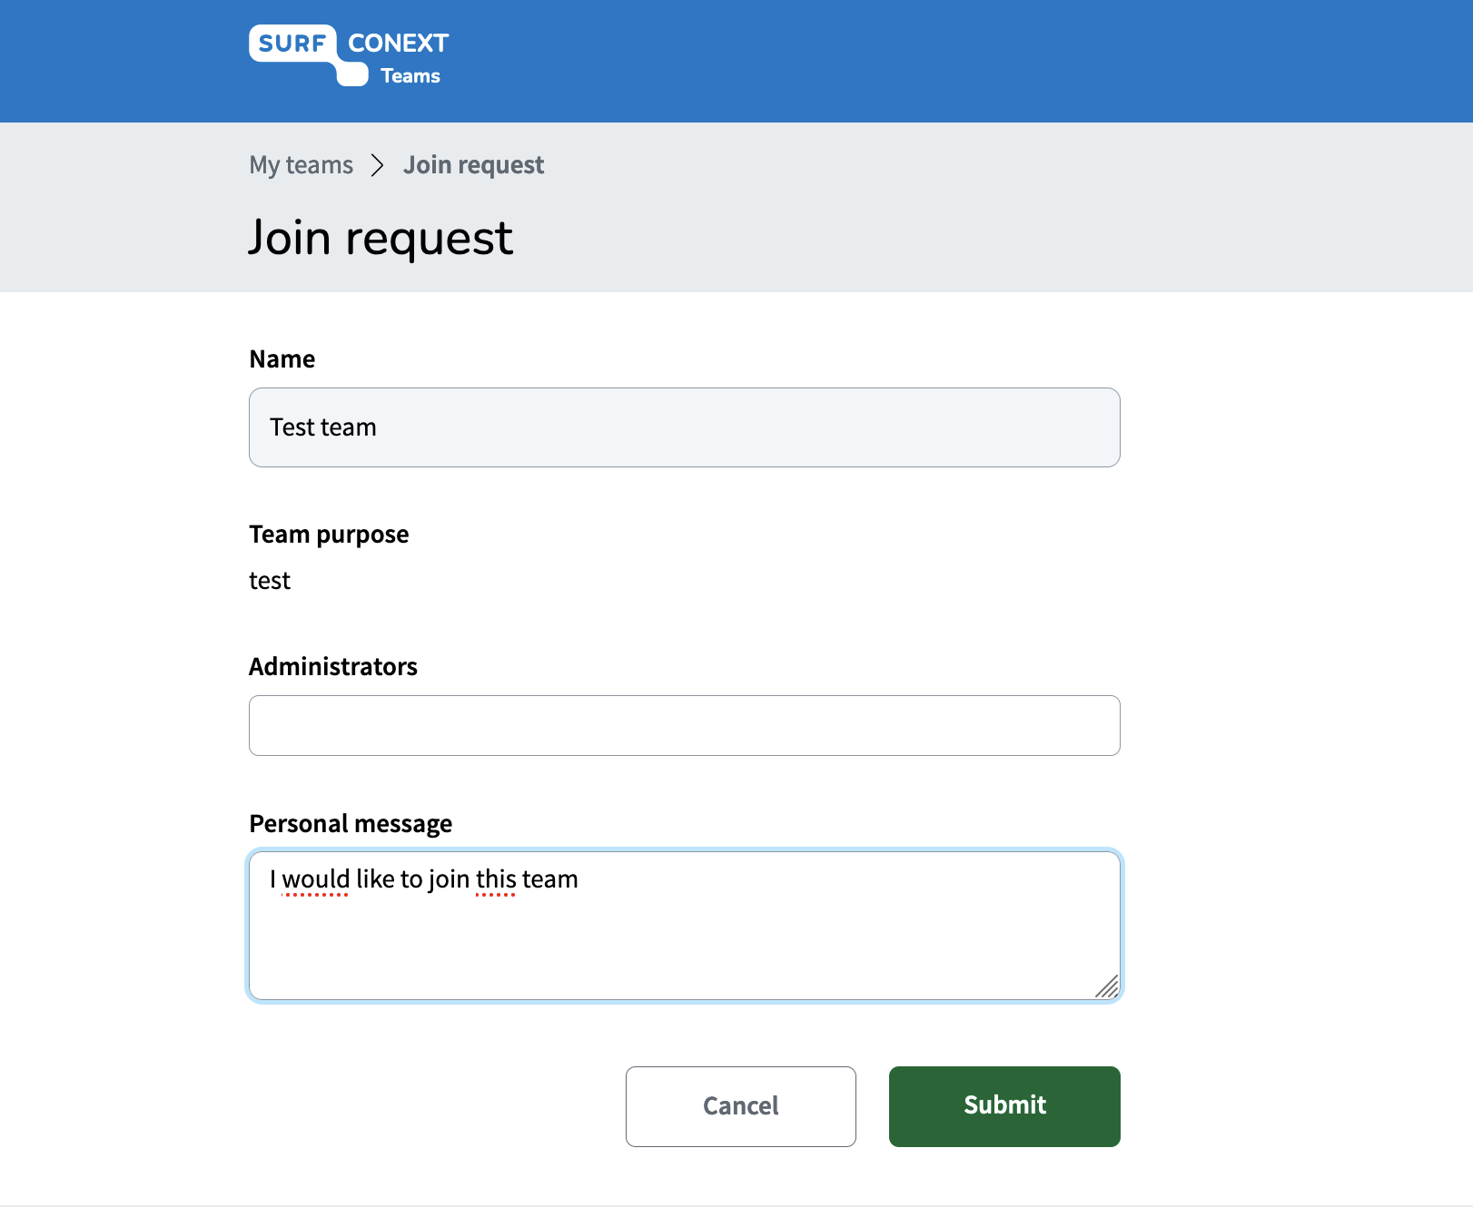Click the Teams label under the logo
The image size is (1473, 1207).
pos(410,76)
